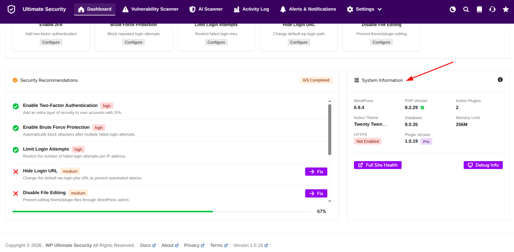Click the HTTPS Not Enabled badge
Viewport: 514px width, 252px height.
[368, 141]
